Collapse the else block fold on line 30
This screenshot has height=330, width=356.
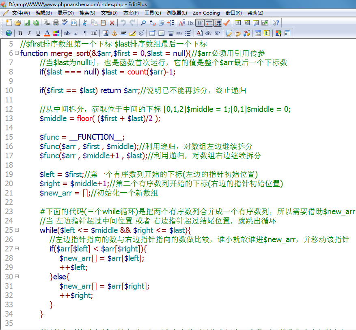pos(17,276)
